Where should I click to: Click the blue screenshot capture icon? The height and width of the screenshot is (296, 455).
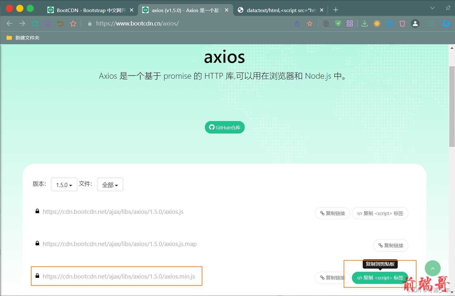pyautogui.click(x=390, y=24)
